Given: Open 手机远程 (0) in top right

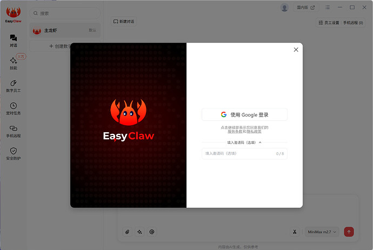Looking at the screenshot, I should click(x=353, y=23).
